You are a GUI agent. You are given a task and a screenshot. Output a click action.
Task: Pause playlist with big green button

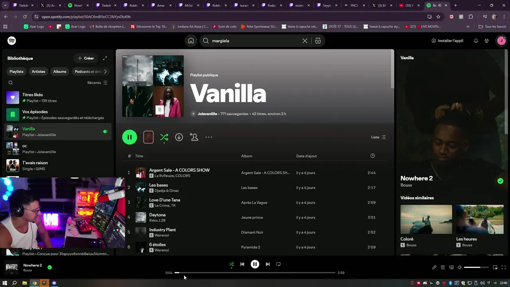click(x=129, y=137)
